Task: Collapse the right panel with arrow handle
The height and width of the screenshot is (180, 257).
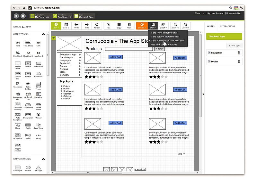Action: pyautogui.click(x=203, y=94)
